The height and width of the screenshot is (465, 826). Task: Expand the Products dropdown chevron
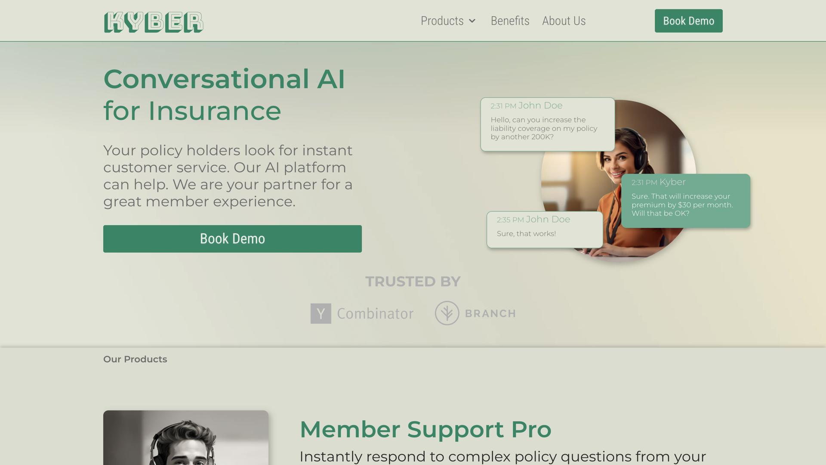point(472,21)
